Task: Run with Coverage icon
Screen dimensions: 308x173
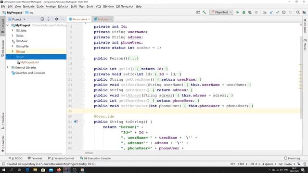Action: (250, 12)
